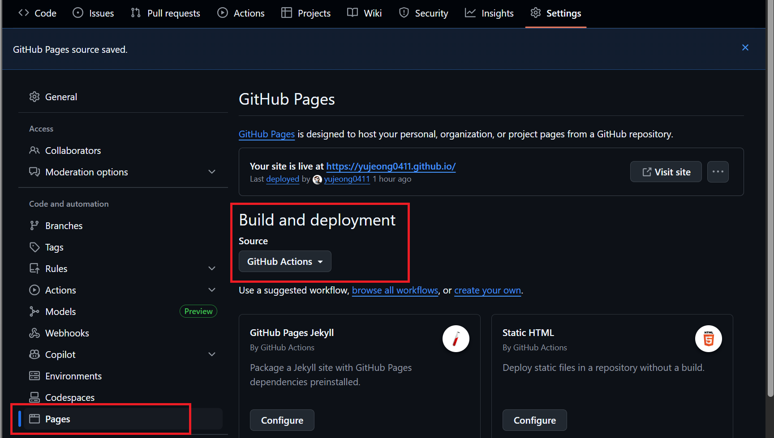Click the Insights graph icon in top nav
The width and height of the screenshot is (774, 438).
pyautogui.click(x=470, y=13)
